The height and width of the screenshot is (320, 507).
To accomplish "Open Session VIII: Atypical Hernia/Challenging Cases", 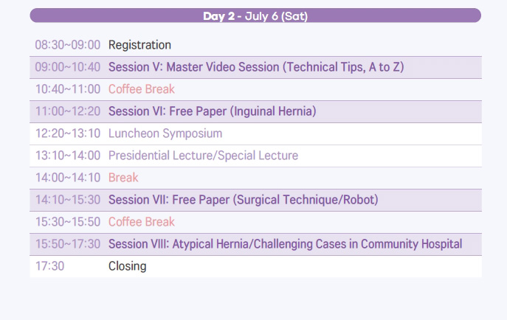I will [x=285, y=244].
